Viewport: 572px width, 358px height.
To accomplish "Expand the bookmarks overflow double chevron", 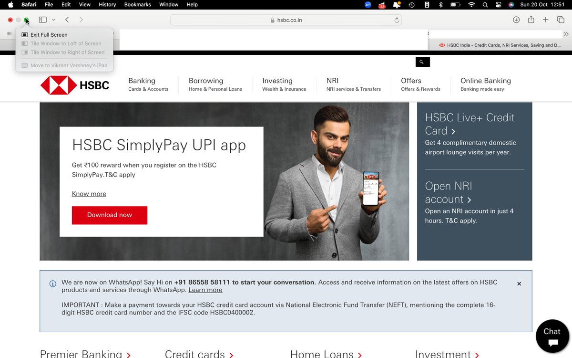I will click(566, 34).
